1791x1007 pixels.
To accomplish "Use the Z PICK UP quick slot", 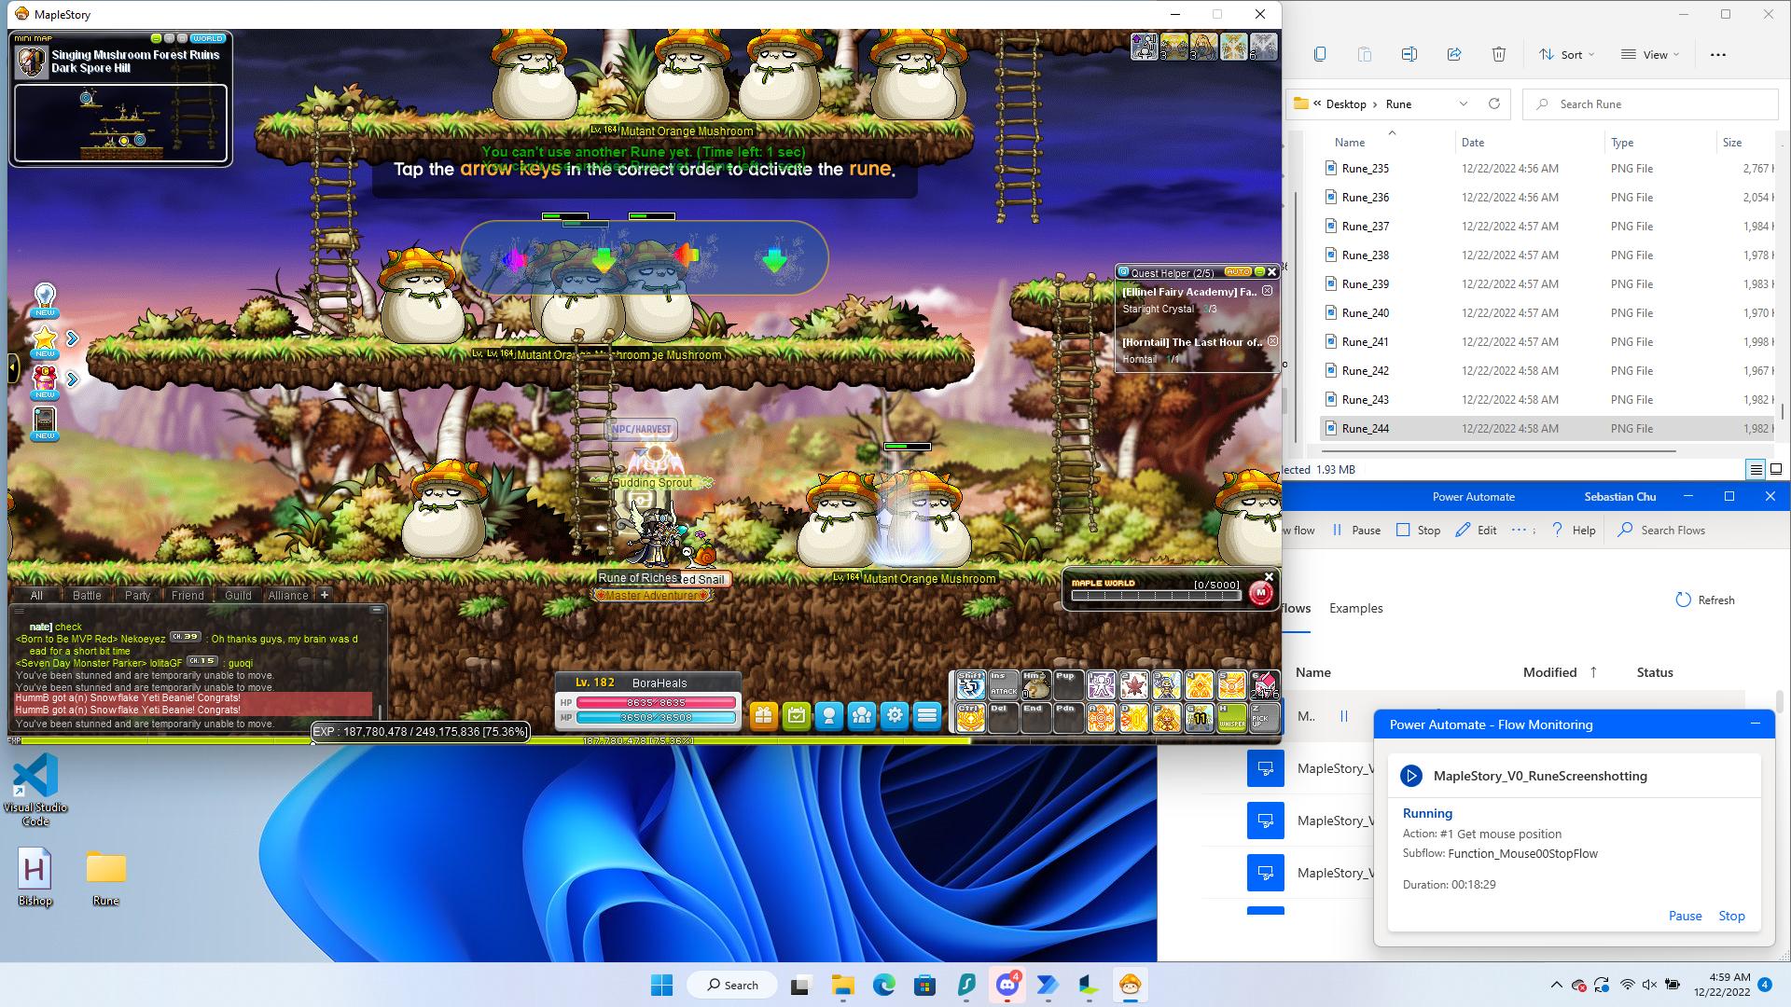I will point(1263,717).
